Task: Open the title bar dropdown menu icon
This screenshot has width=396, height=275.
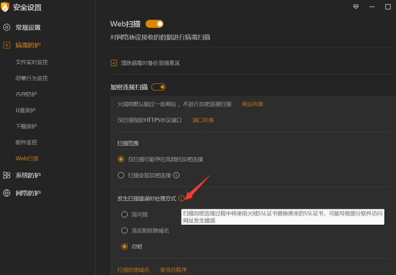Action: (356, 7)
